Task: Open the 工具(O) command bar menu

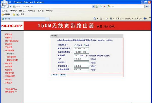Action: pos(138,19)
